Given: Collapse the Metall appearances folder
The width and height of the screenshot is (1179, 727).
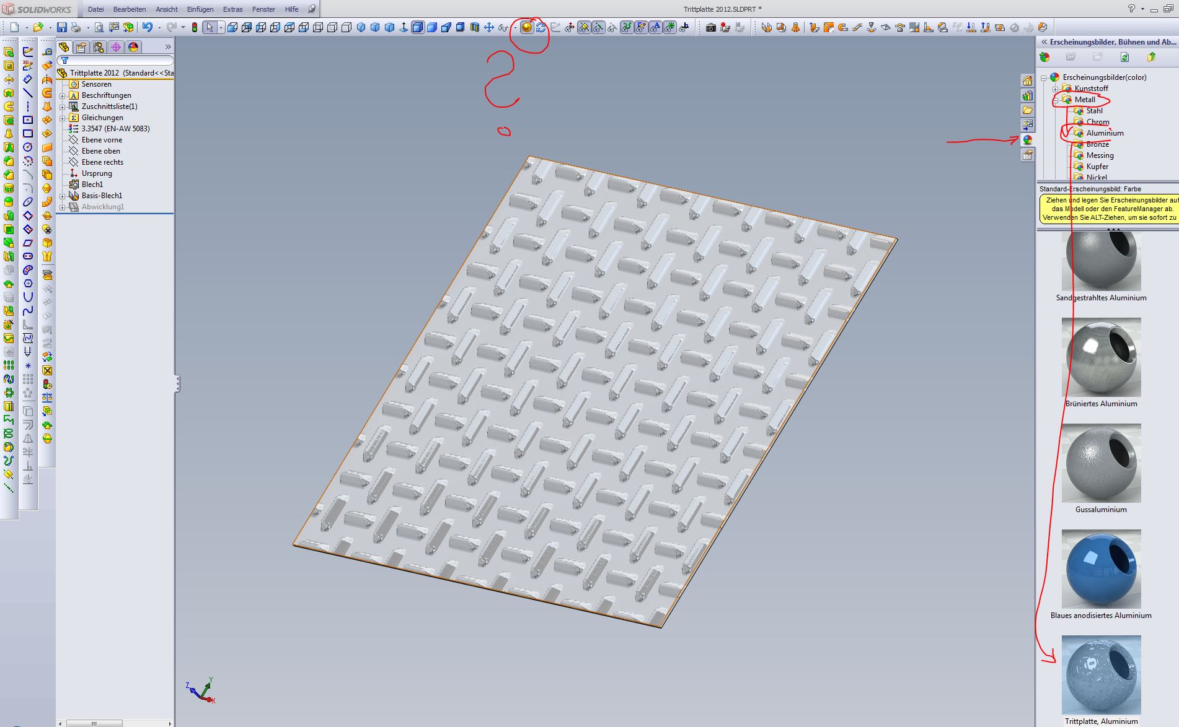Looking at the screenshot, I should [x=1056, y=100].
